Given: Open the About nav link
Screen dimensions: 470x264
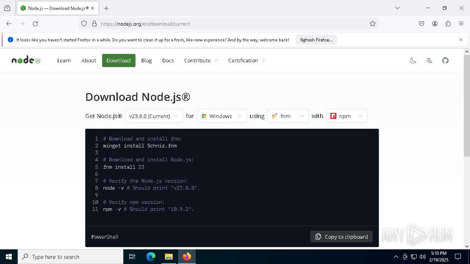Looking at the screenshot, I should click(89, 60).
